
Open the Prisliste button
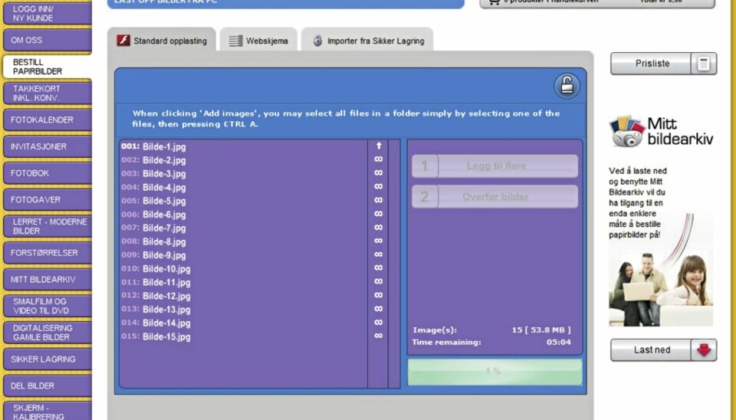651,64
